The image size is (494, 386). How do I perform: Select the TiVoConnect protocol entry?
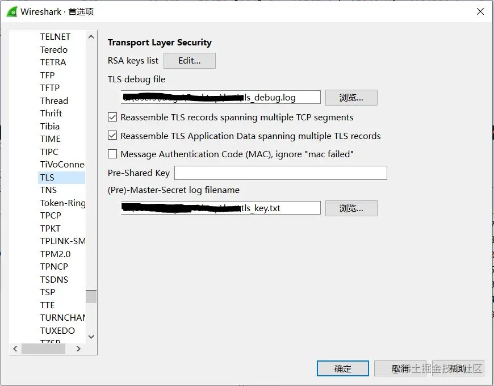pyautogui.click(x=62, y=165)
